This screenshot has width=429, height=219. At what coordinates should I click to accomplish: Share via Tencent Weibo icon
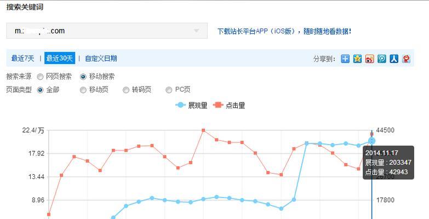tap(381, 59)
